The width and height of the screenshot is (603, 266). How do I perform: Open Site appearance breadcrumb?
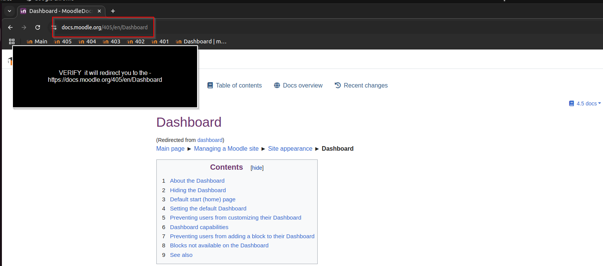click(x=290, y=148)
